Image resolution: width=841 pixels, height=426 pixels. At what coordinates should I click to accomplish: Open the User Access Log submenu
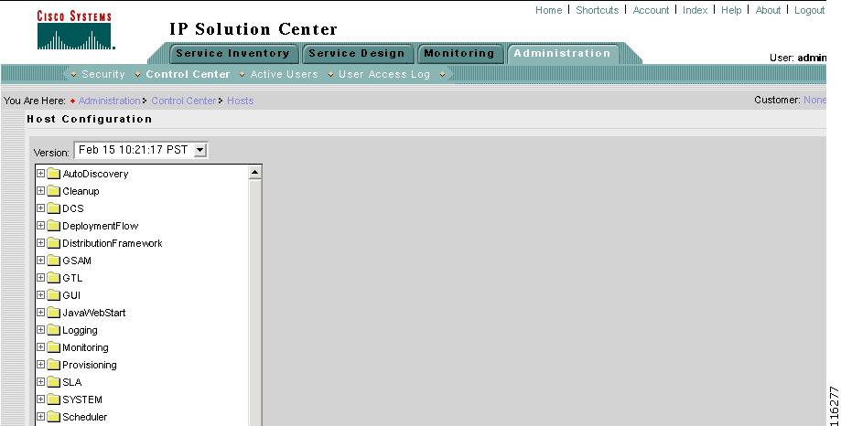click(x=384, y=74)
